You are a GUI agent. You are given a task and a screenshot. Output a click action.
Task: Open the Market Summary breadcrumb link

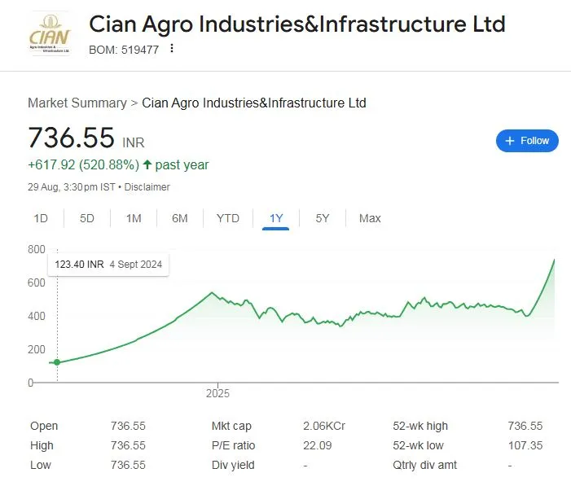pos(77,103)
